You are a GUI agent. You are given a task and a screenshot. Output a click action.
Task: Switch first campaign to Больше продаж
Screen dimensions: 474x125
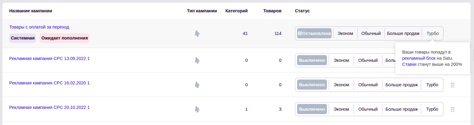pos(403,33)
